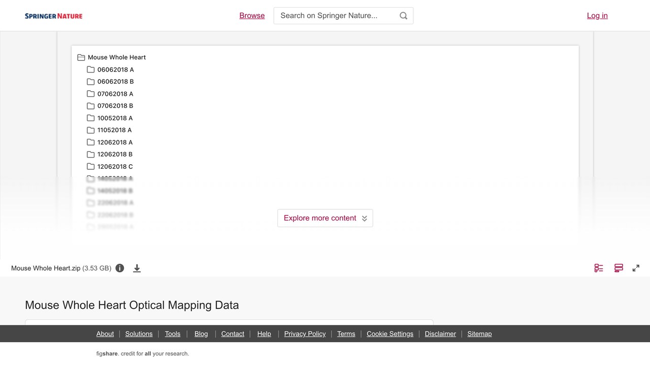Click the Springer Nature logo

[53, 16]
